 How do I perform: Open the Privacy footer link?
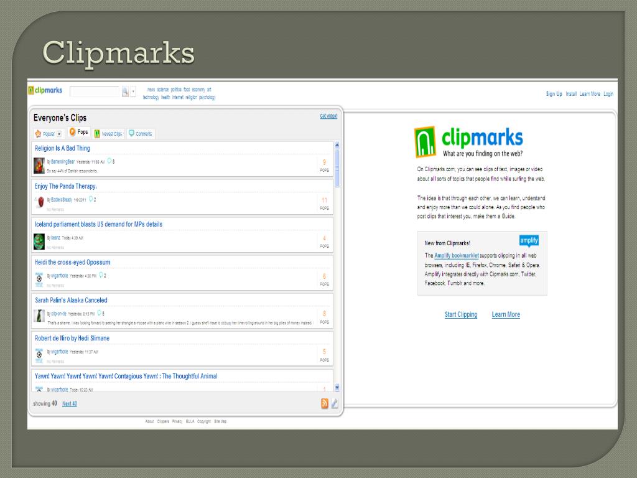(x=177, y=421)
